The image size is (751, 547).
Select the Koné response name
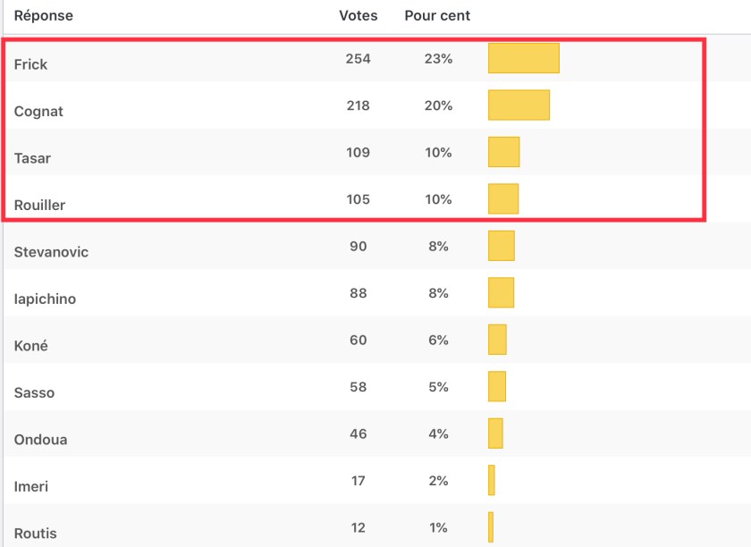click(x=31, y=346)
